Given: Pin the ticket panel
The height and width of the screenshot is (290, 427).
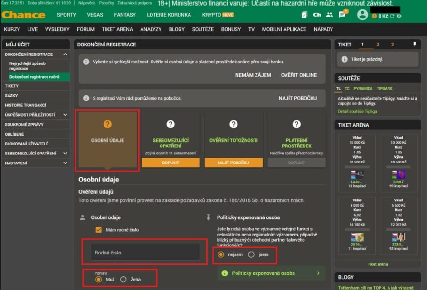Looking at the screenshot, I should click(415, 44).
